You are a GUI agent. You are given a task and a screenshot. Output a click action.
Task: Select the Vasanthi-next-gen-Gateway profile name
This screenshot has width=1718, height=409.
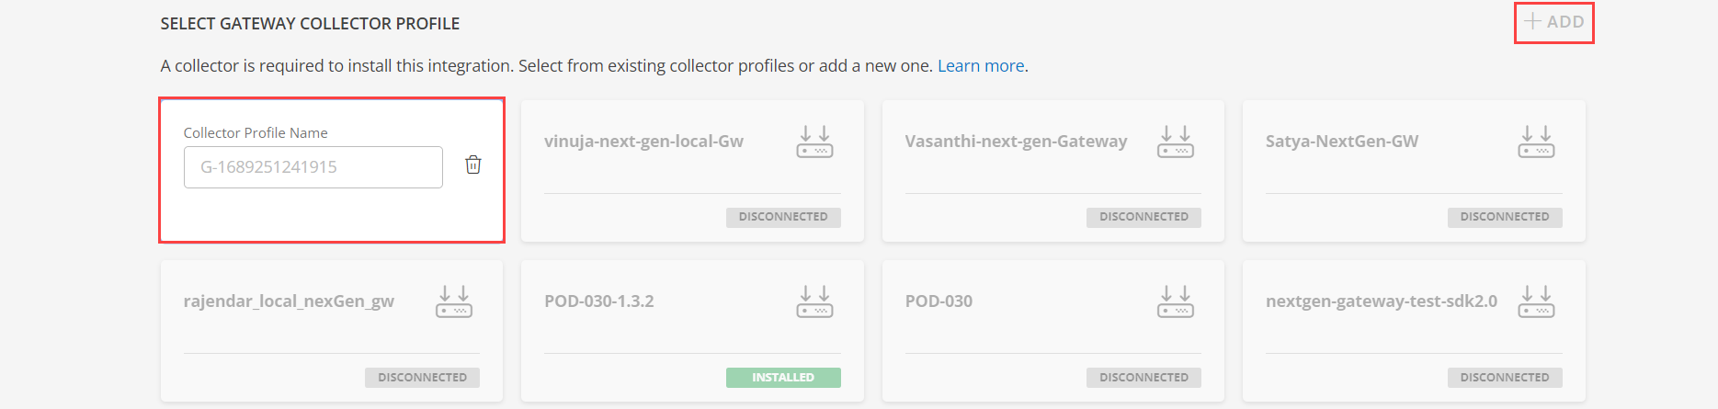[1016, 142]
